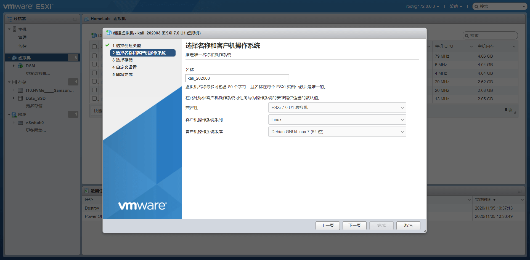
Task: Click the Navigator panel icon
Action: click(x=9, y=19)
